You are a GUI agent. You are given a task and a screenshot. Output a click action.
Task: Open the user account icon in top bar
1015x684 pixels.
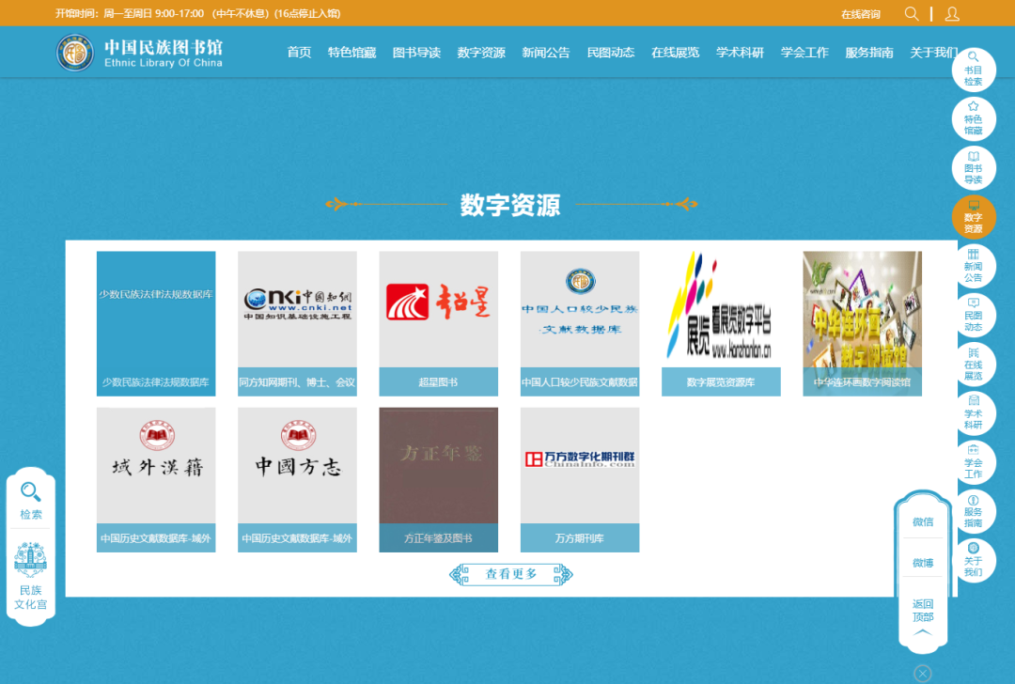click(952, 14)
